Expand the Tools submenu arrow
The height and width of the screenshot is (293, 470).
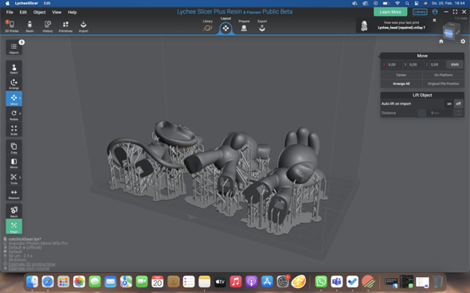(20, 178)
